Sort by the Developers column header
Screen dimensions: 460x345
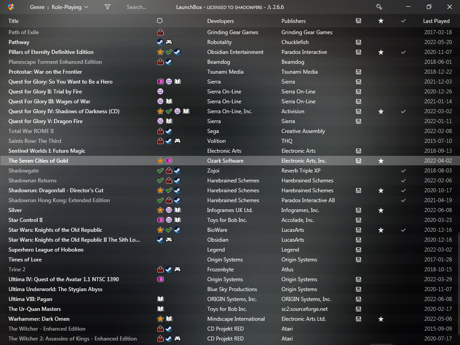(220, 21)
